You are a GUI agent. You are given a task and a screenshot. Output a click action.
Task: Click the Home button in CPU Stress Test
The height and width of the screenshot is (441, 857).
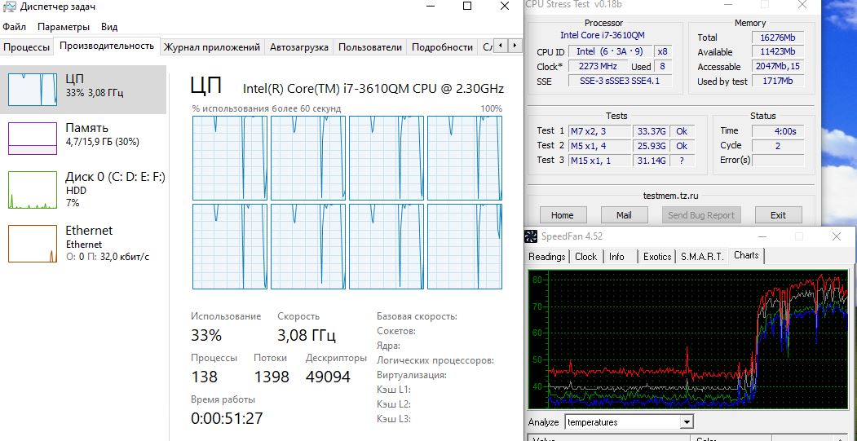563,215
